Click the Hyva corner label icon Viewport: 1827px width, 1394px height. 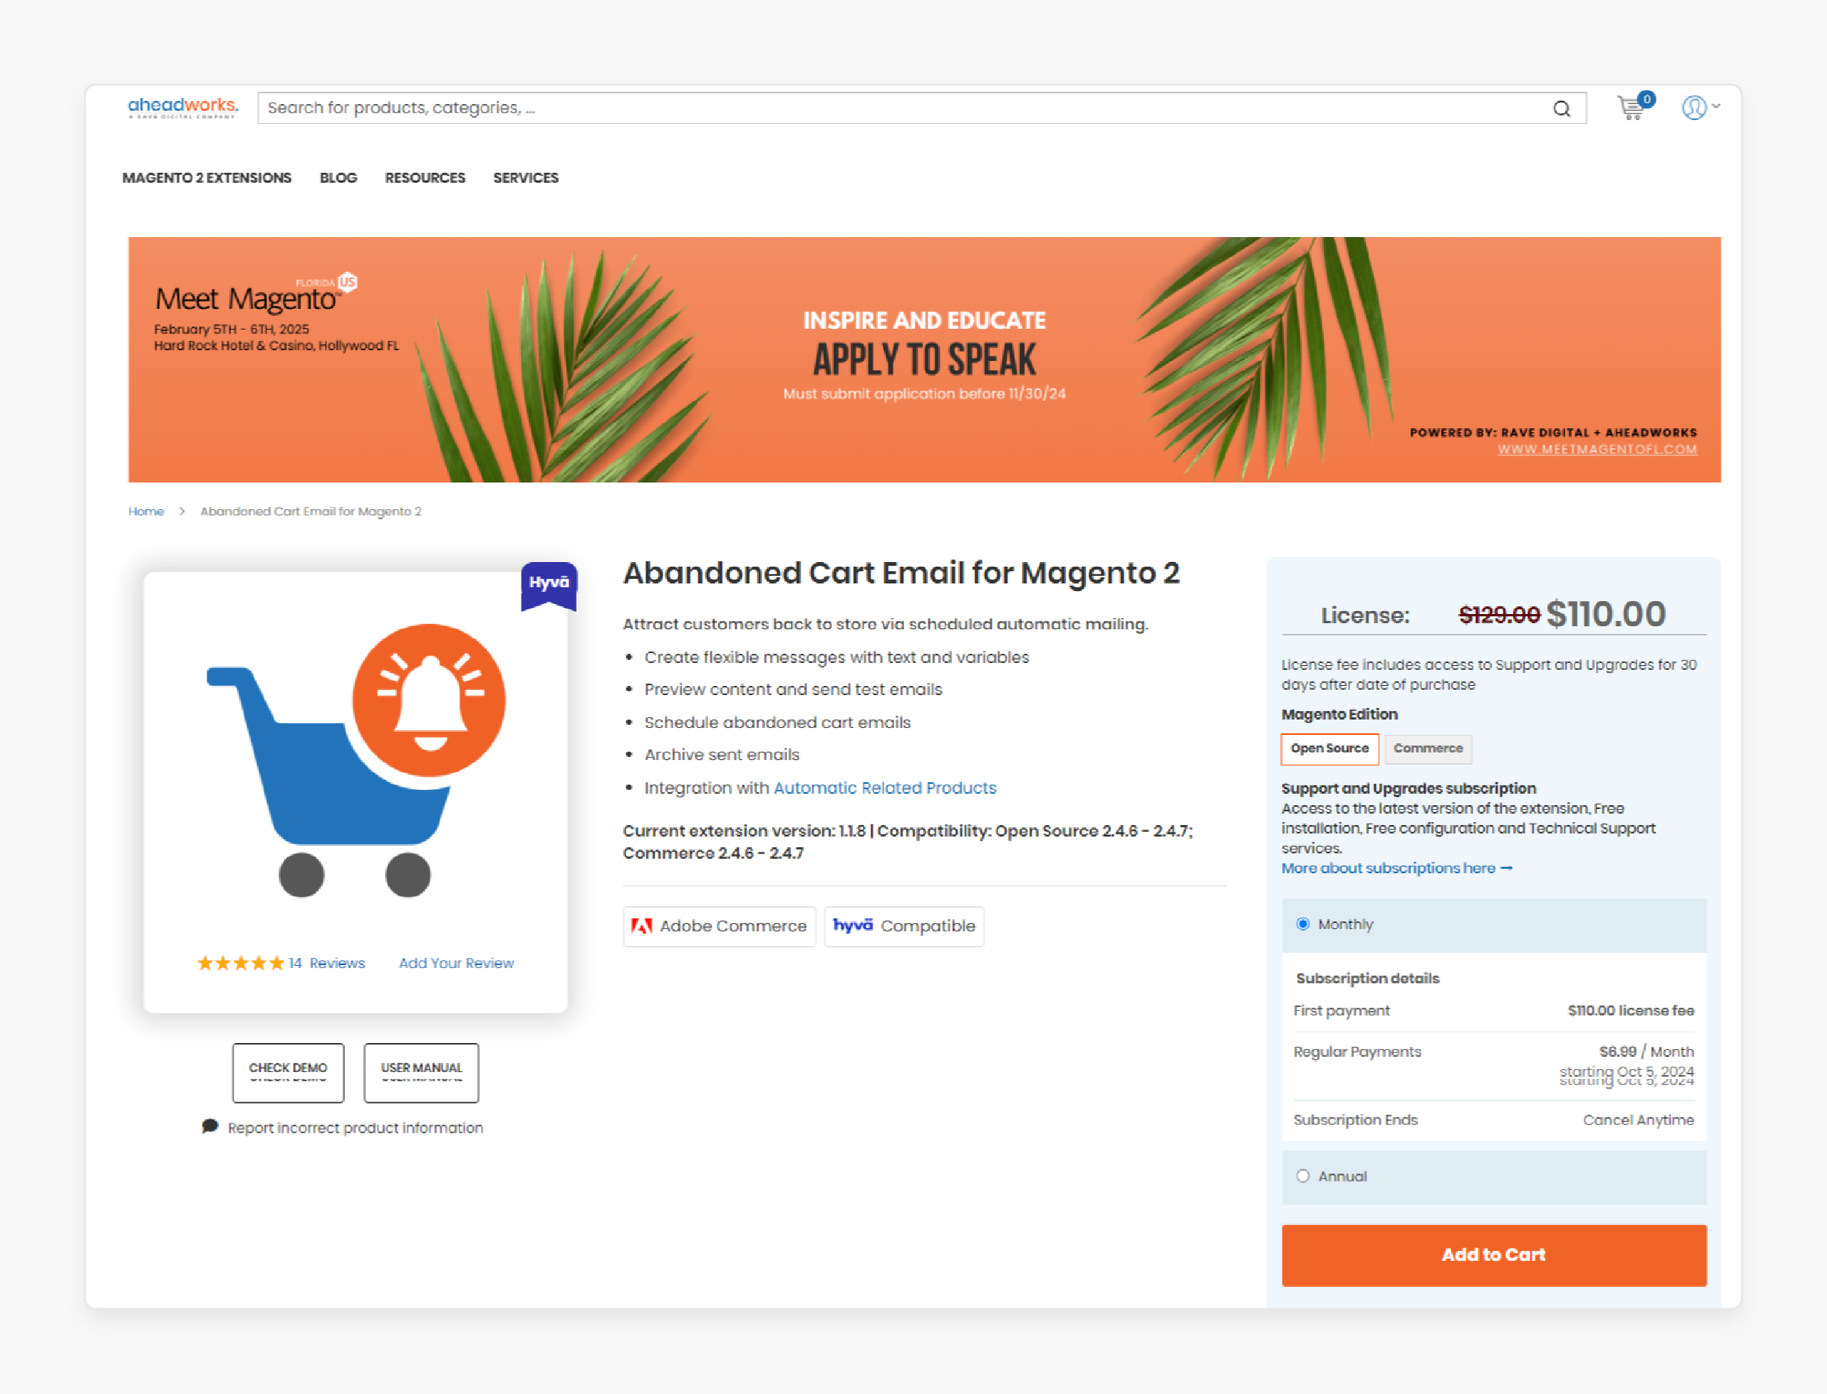pos(548,581)
